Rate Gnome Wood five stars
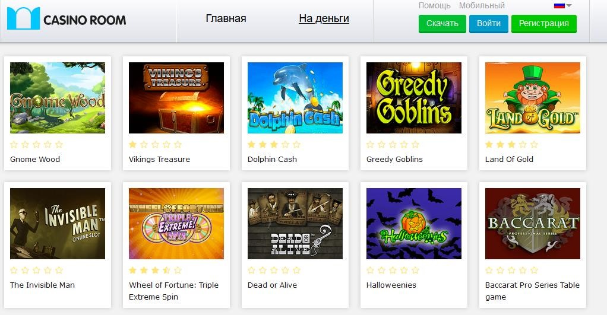 (59, 145)
